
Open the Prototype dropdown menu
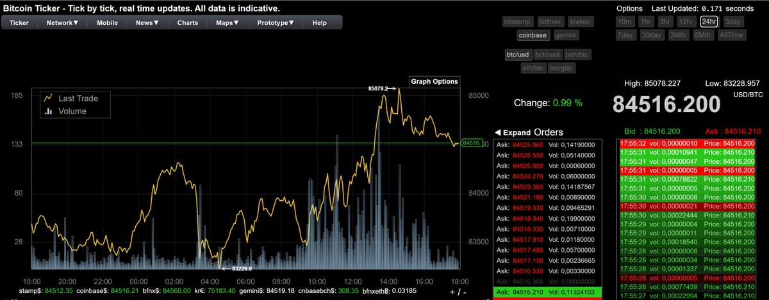(x=276, y=22)
